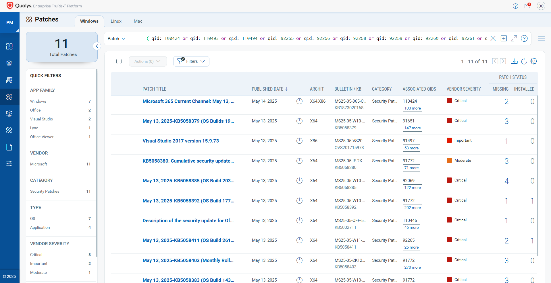Open the assets shield icon in sidebar

(9, 63)
